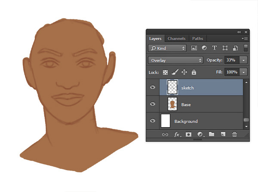Filter layers by shape layer icon
258x192 pixels.
(x=225, y=48)
